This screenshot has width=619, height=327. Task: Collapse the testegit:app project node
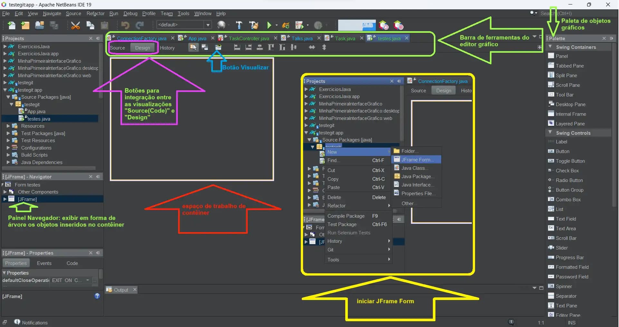[x=5, y=90]
